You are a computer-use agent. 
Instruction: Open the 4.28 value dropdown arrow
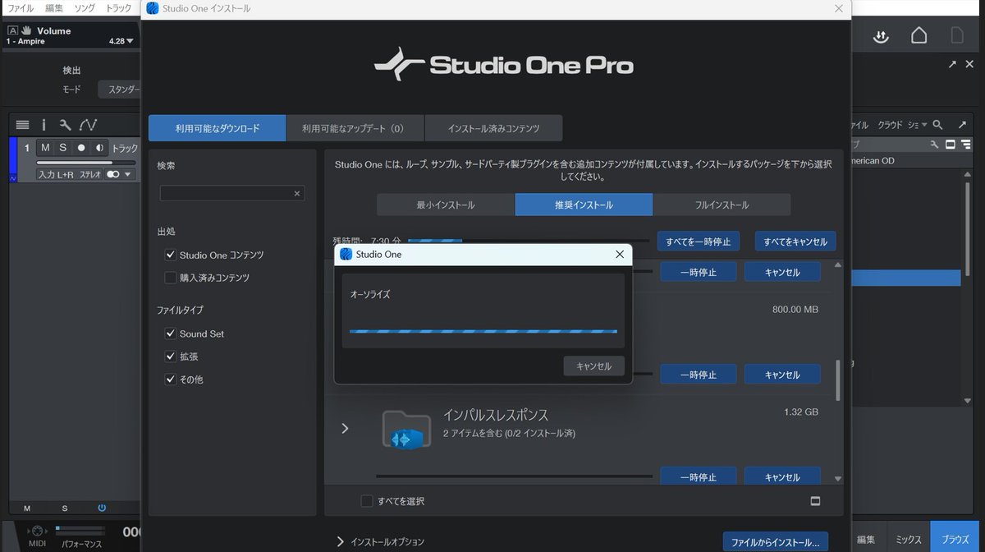tap(130, 41)
